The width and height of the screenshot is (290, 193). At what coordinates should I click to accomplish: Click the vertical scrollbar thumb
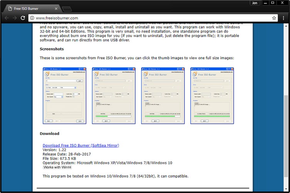[286, 136]
